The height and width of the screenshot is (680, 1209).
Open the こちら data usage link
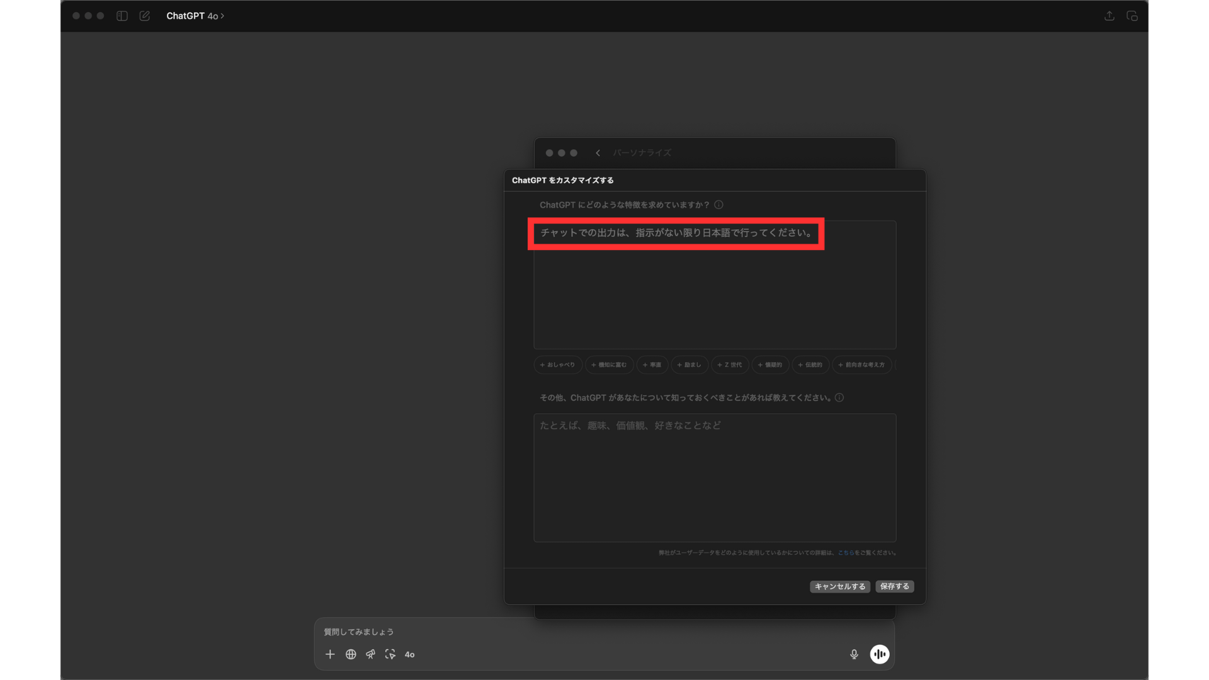point(846,553)
